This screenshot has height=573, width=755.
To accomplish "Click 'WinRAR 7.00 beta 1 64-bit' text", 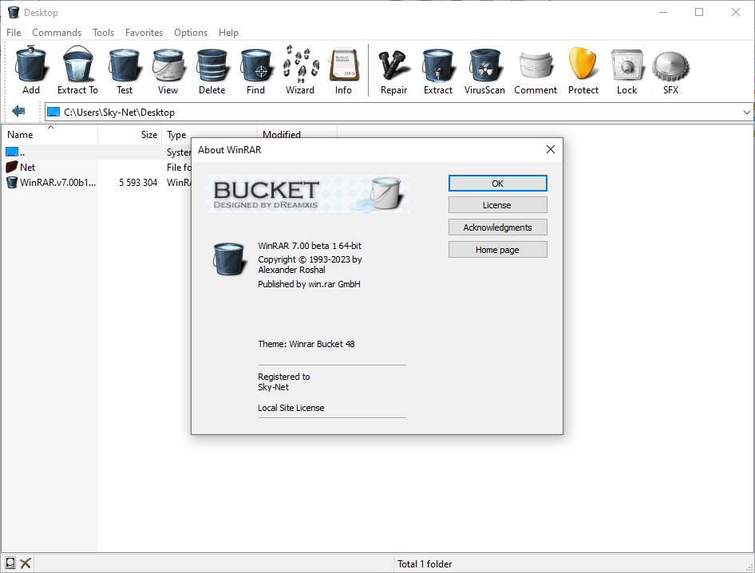I will (310, 246).
